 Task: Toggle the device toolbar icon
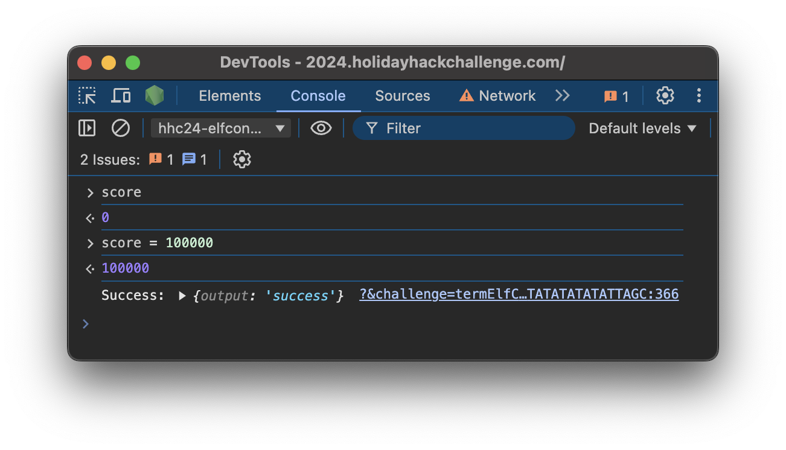click(x=121, y=96)
